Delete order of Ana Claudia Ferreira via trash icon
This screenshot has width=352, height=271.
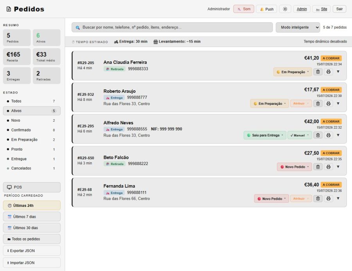(318, 72)
